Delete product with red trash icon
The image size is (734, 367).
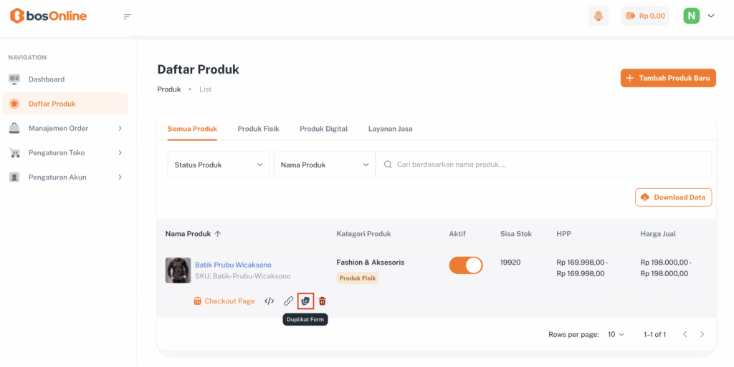[323, 301]
